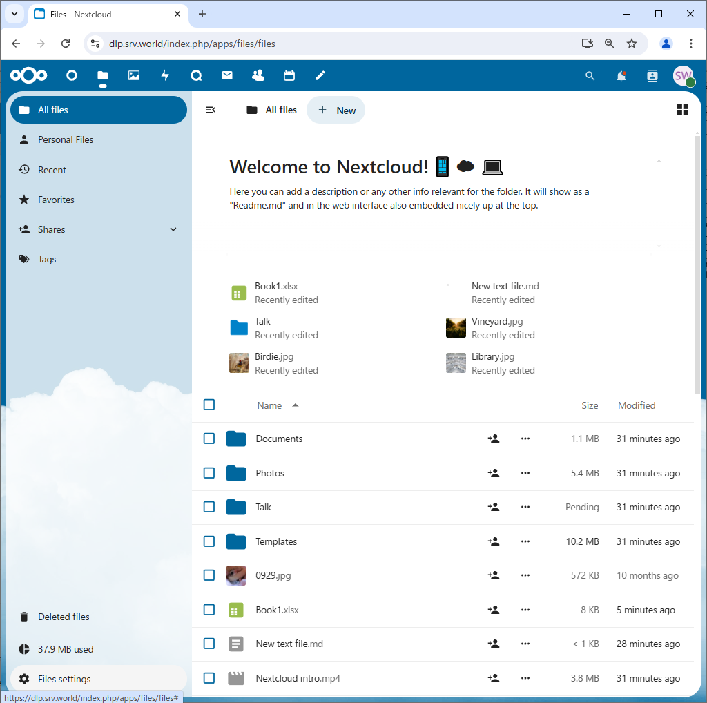Image resolution: width=707 pixels, height=703 pixels.
Task: Switch to grid view
Action: click(x=683, y=110)
